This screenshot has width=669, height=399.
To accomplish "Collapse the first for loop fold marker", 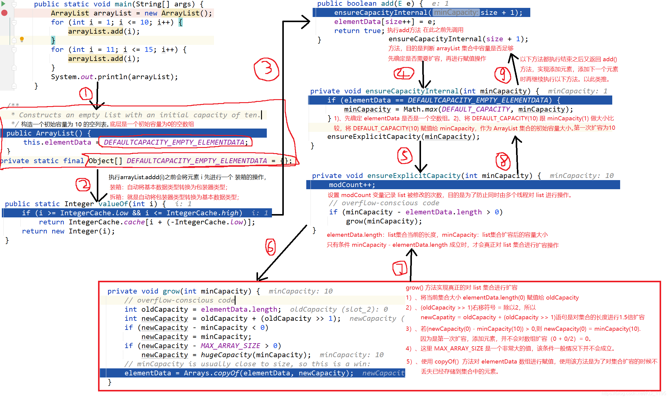I will 14,22.
